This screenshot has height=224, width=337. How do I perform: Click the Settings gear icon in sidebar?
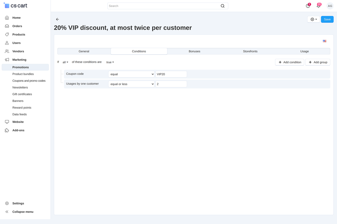point(7,203)
